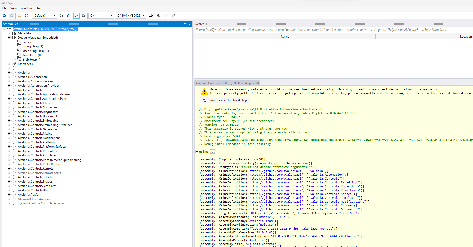Viewport: 473px width, 247px height.
Task: Click Show assembly load log button
Action: [225, 100]
